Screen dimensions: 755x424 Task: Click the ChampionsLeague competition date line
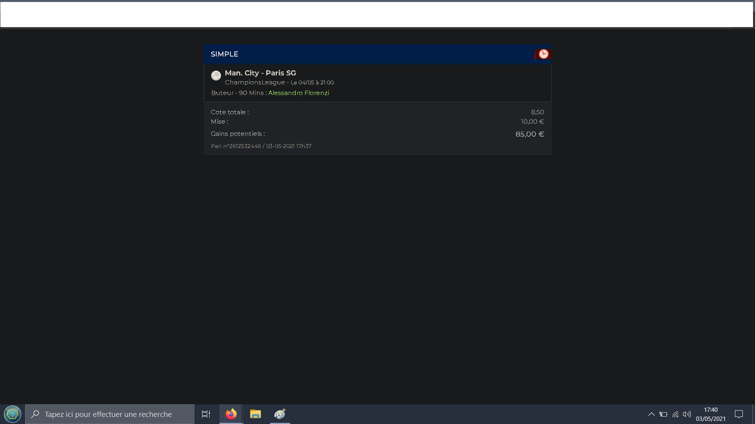[x=279, y=82]
